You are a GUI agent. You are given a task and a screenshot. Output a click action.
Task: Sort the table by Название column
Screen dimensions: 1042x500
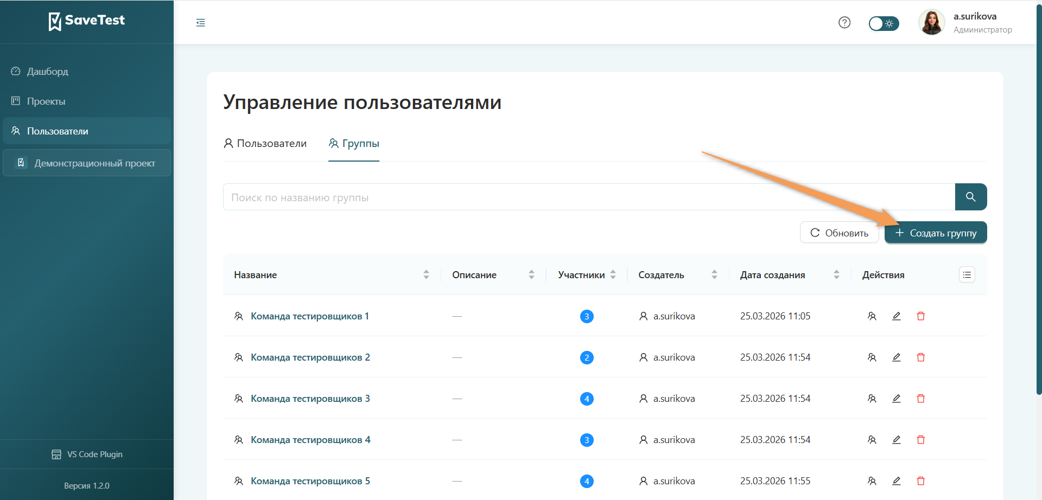click(x=426, y=274)
